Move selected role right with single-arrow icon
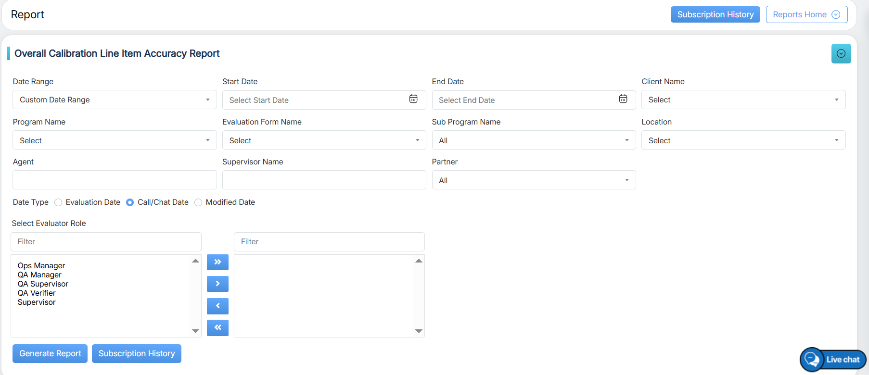This screenshot has height=375, width=869. pyautogui.click(x=217, y=284)
